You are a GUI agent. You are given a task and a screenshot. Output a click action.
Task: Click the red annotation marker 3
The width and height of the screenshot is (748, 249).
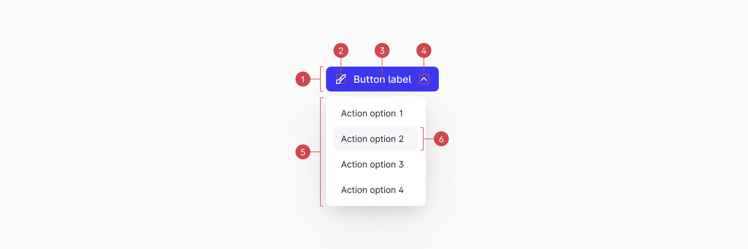tap(382, 50)
